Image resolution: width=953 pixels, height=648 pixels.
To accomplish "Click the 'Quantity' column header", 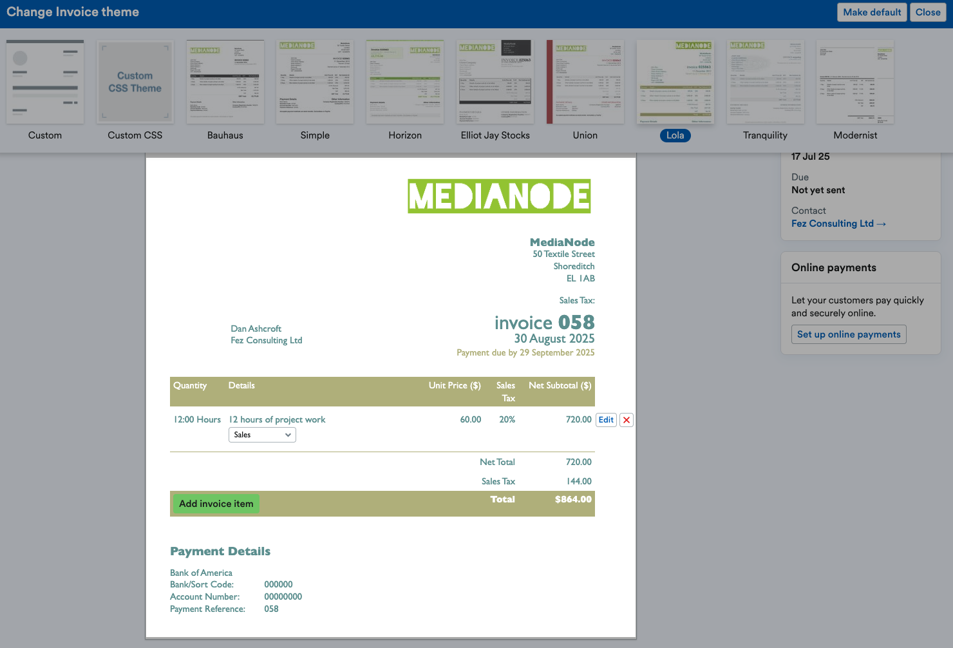I will [x=190, y=385].
